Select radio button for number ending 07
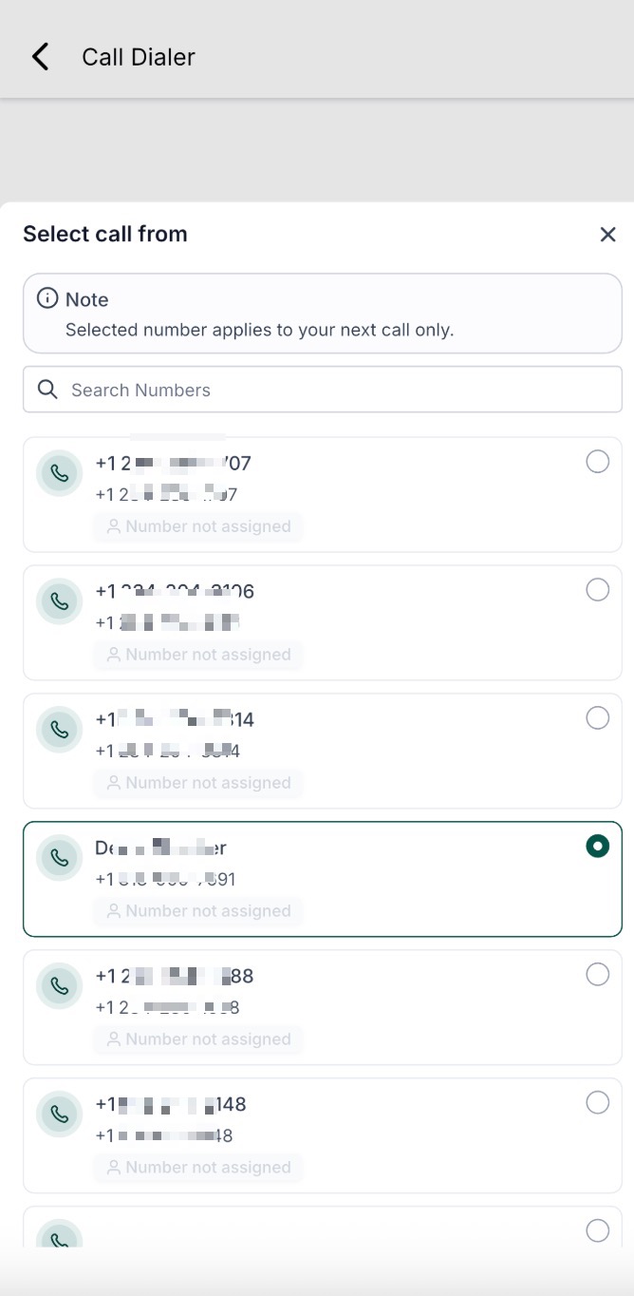 point(598,462)
